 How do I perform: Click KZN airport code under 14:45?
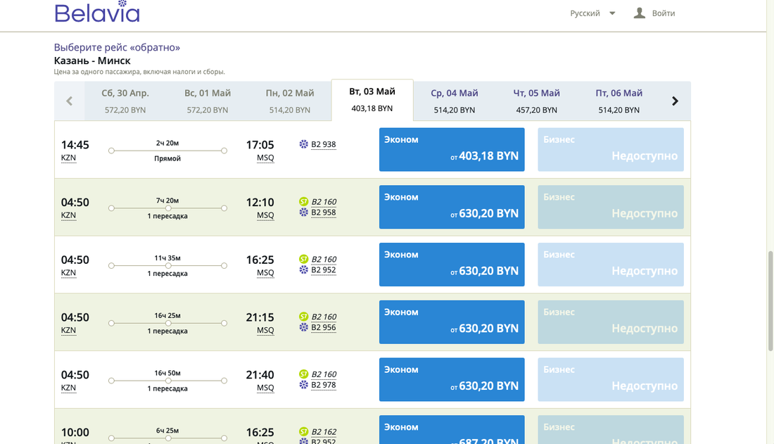point(68,158)
